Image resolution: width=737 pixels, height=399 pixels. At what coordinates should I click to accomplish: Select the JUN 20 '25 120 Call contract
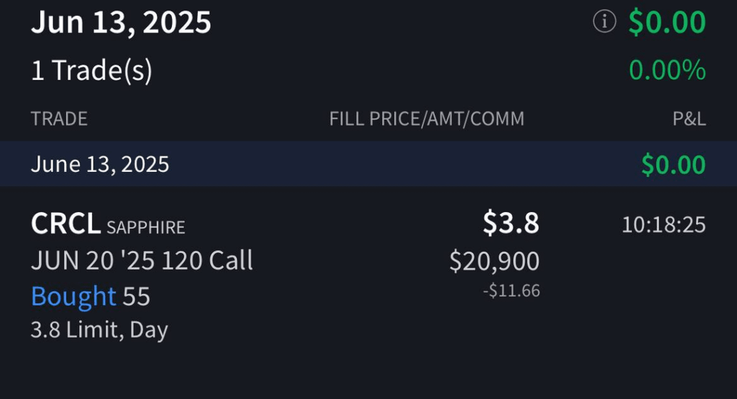pyautogui.click(x=142, y=260)
